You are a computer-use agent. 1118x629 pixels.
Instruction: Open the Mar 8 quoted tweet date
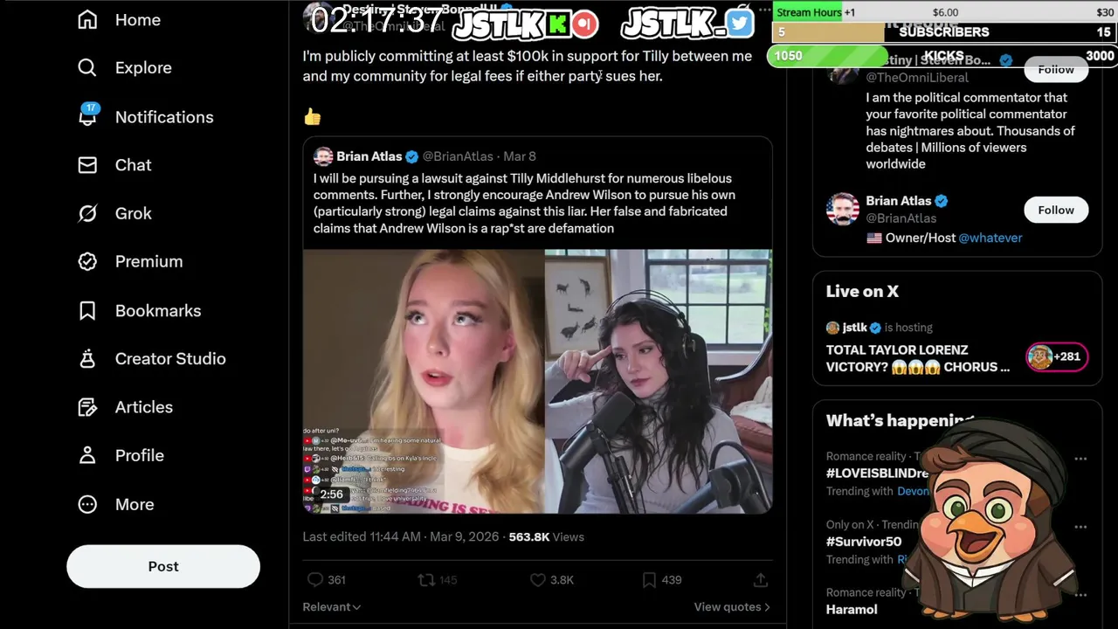coord(520,156)
